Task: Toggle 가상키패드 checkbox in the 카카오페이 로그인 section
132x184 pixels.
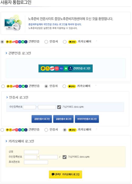Action: pos(64,157)
